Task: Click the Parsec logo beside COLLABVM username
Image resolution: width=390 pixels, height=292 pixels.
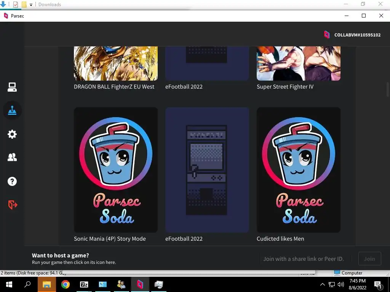Action: tap(326, 35)
